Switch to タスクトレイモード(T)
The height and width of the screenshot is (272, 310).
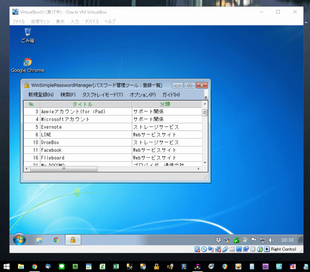coord(103,95)
